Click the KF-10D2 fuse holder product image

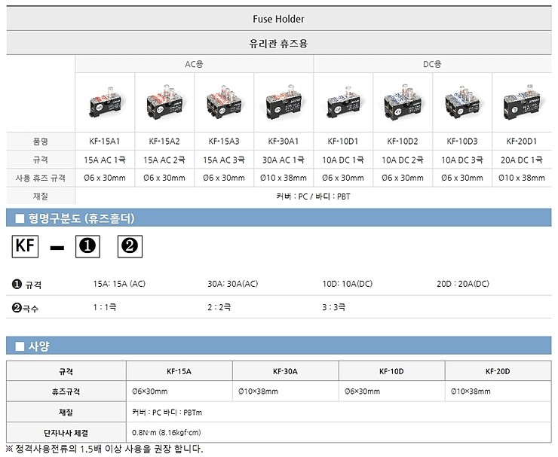coord(403,102)
